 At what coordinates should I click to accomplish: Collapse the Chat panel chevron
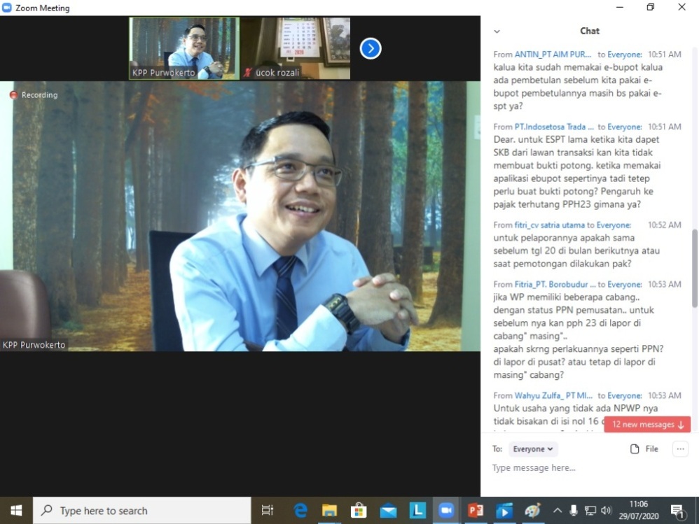(x=497, y=31)
